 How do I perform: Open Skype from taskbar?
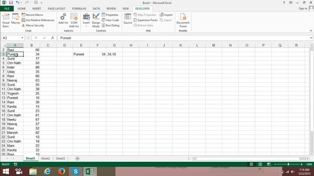[76, 172]
